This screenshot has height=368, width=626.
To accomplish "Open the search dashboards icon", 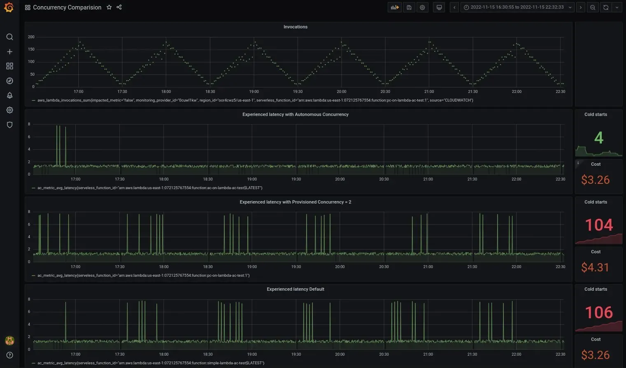I will pos(9,37).
